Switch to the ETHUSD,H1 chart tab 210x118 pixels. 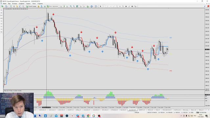pyautogui.click(x=115, y=110)
